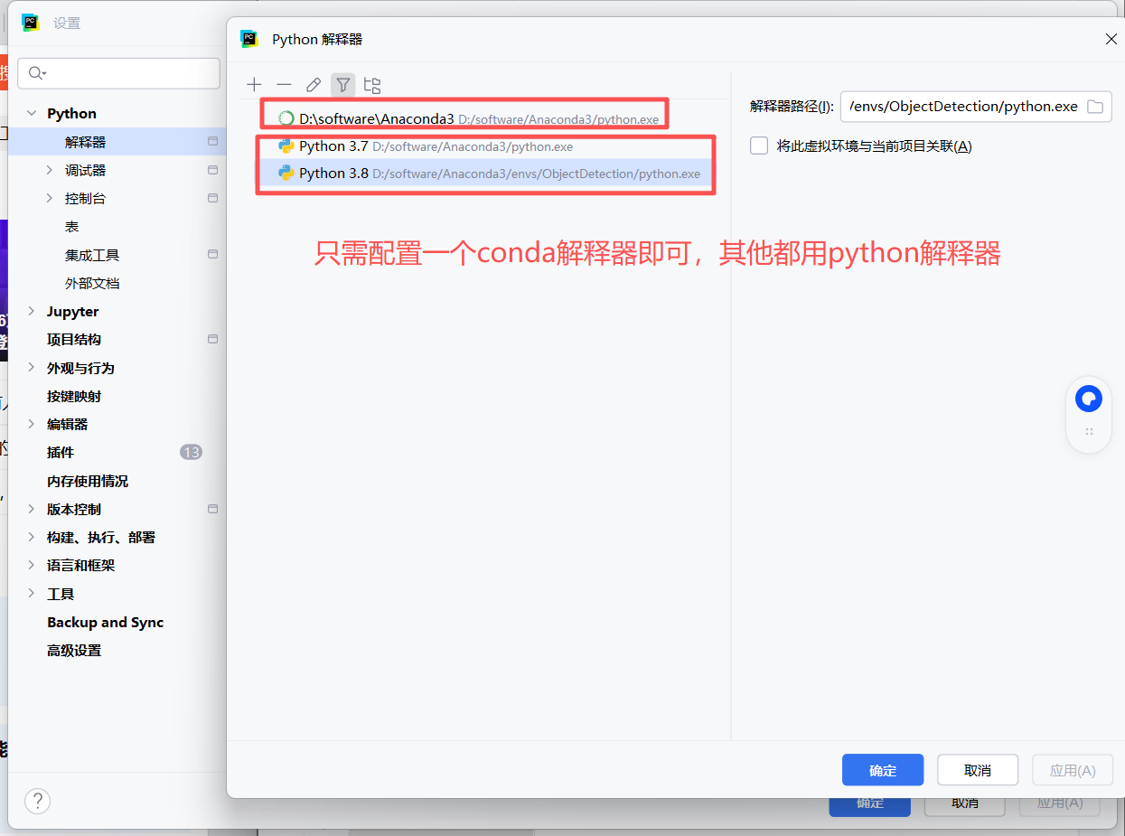
Task: Edit interpreter using the pencil icon
Action: coord(314,85)
